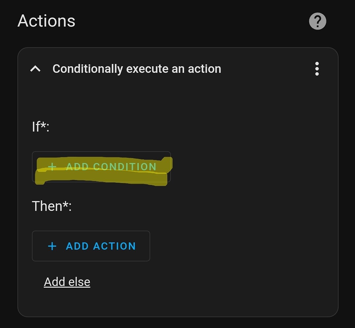This screenshot has height=328, width=355.
Task: Click the highlighted ADD CONDITION button
Action: click(x=101, y=167)
